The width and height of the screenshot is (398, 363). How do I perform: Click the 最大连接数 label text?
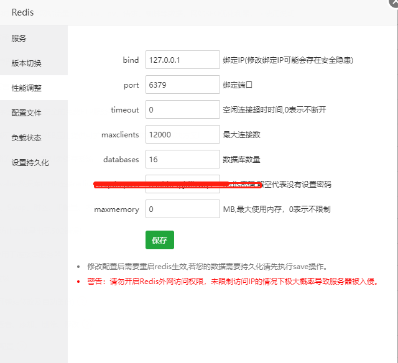(x=241, y=135)
